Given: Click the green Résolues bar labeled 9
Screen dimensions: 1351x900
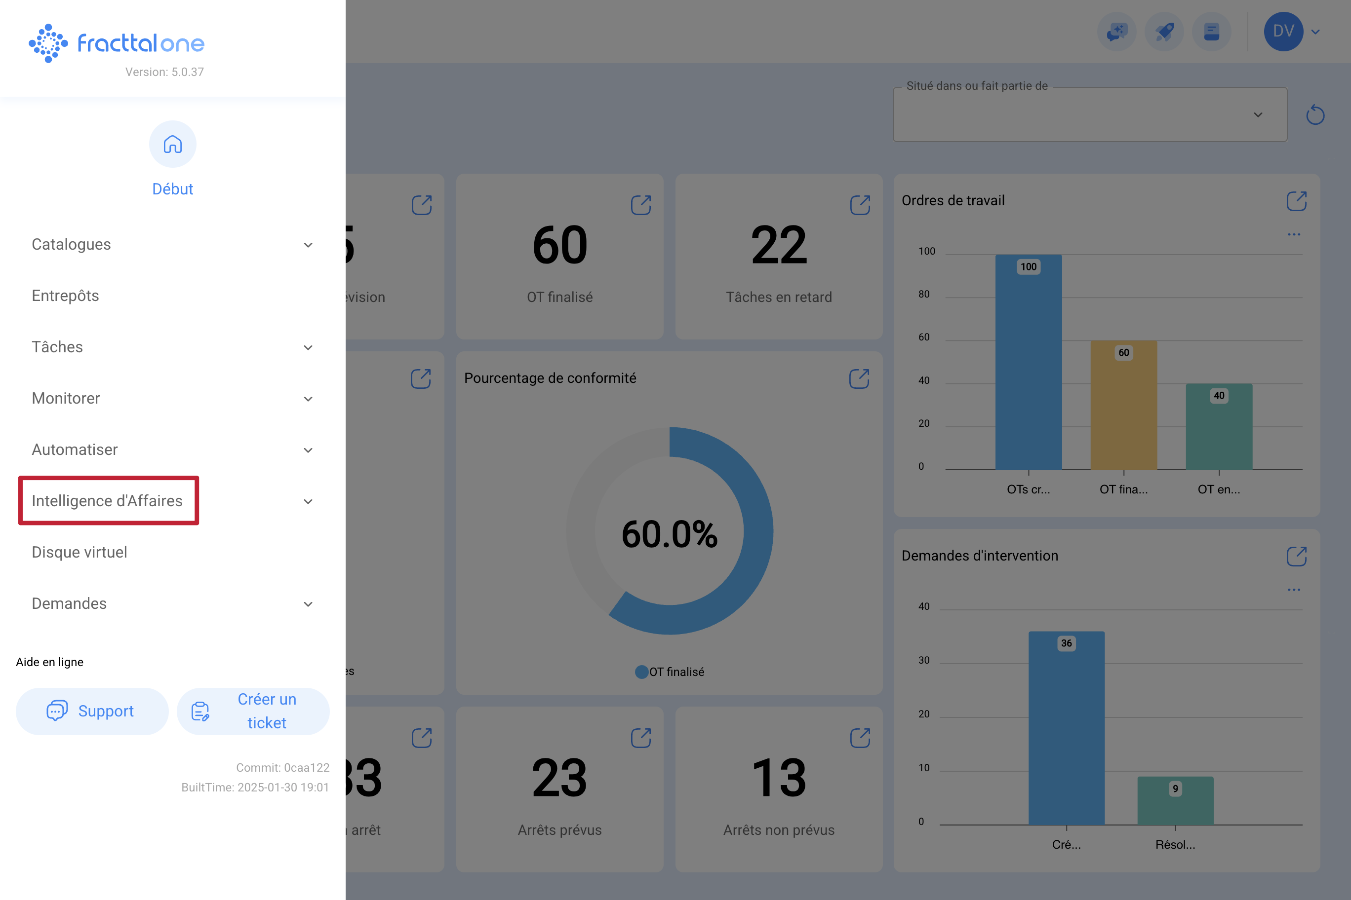Looking at the screenshot, I should coord(1175,801).
